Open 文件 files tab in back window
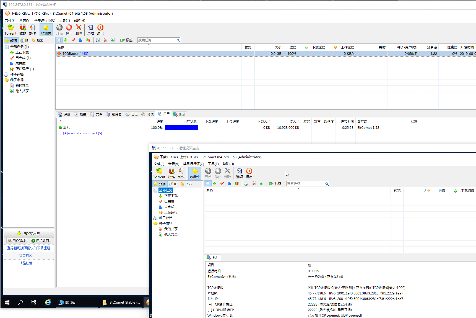This screenshot has width=476, height=318. coord(96,114)
